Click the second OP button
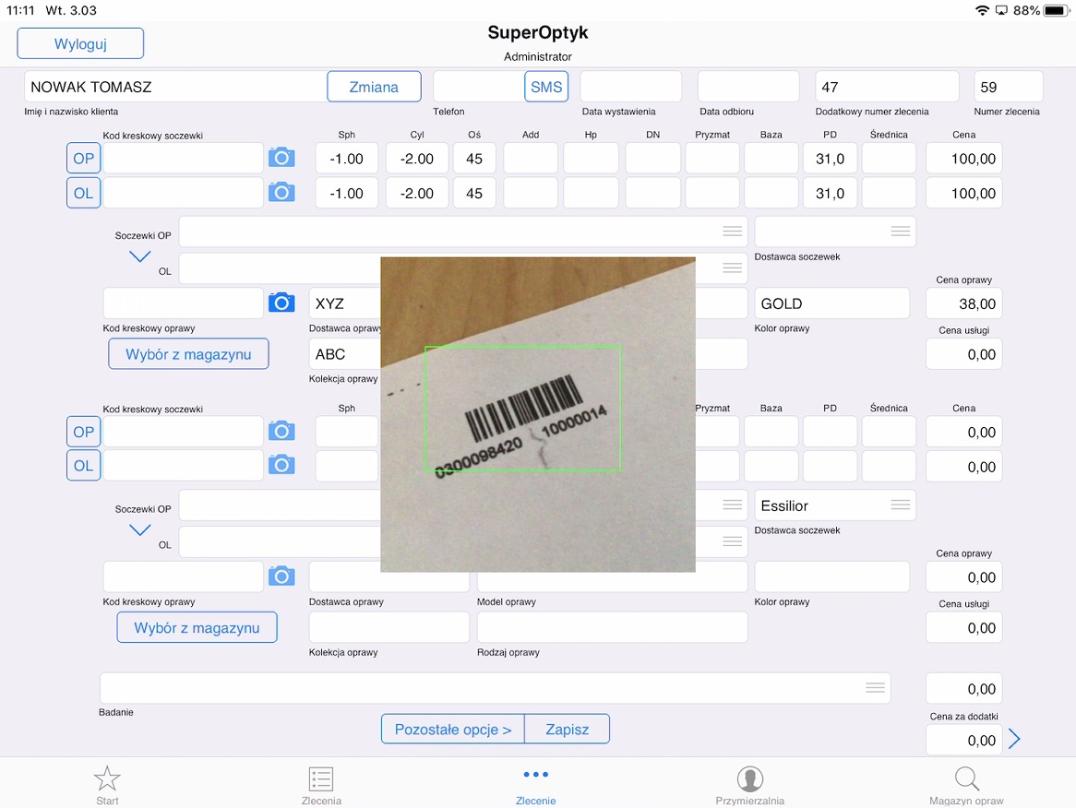Viewport: 1076px width, 808px height. pos(84,432)
